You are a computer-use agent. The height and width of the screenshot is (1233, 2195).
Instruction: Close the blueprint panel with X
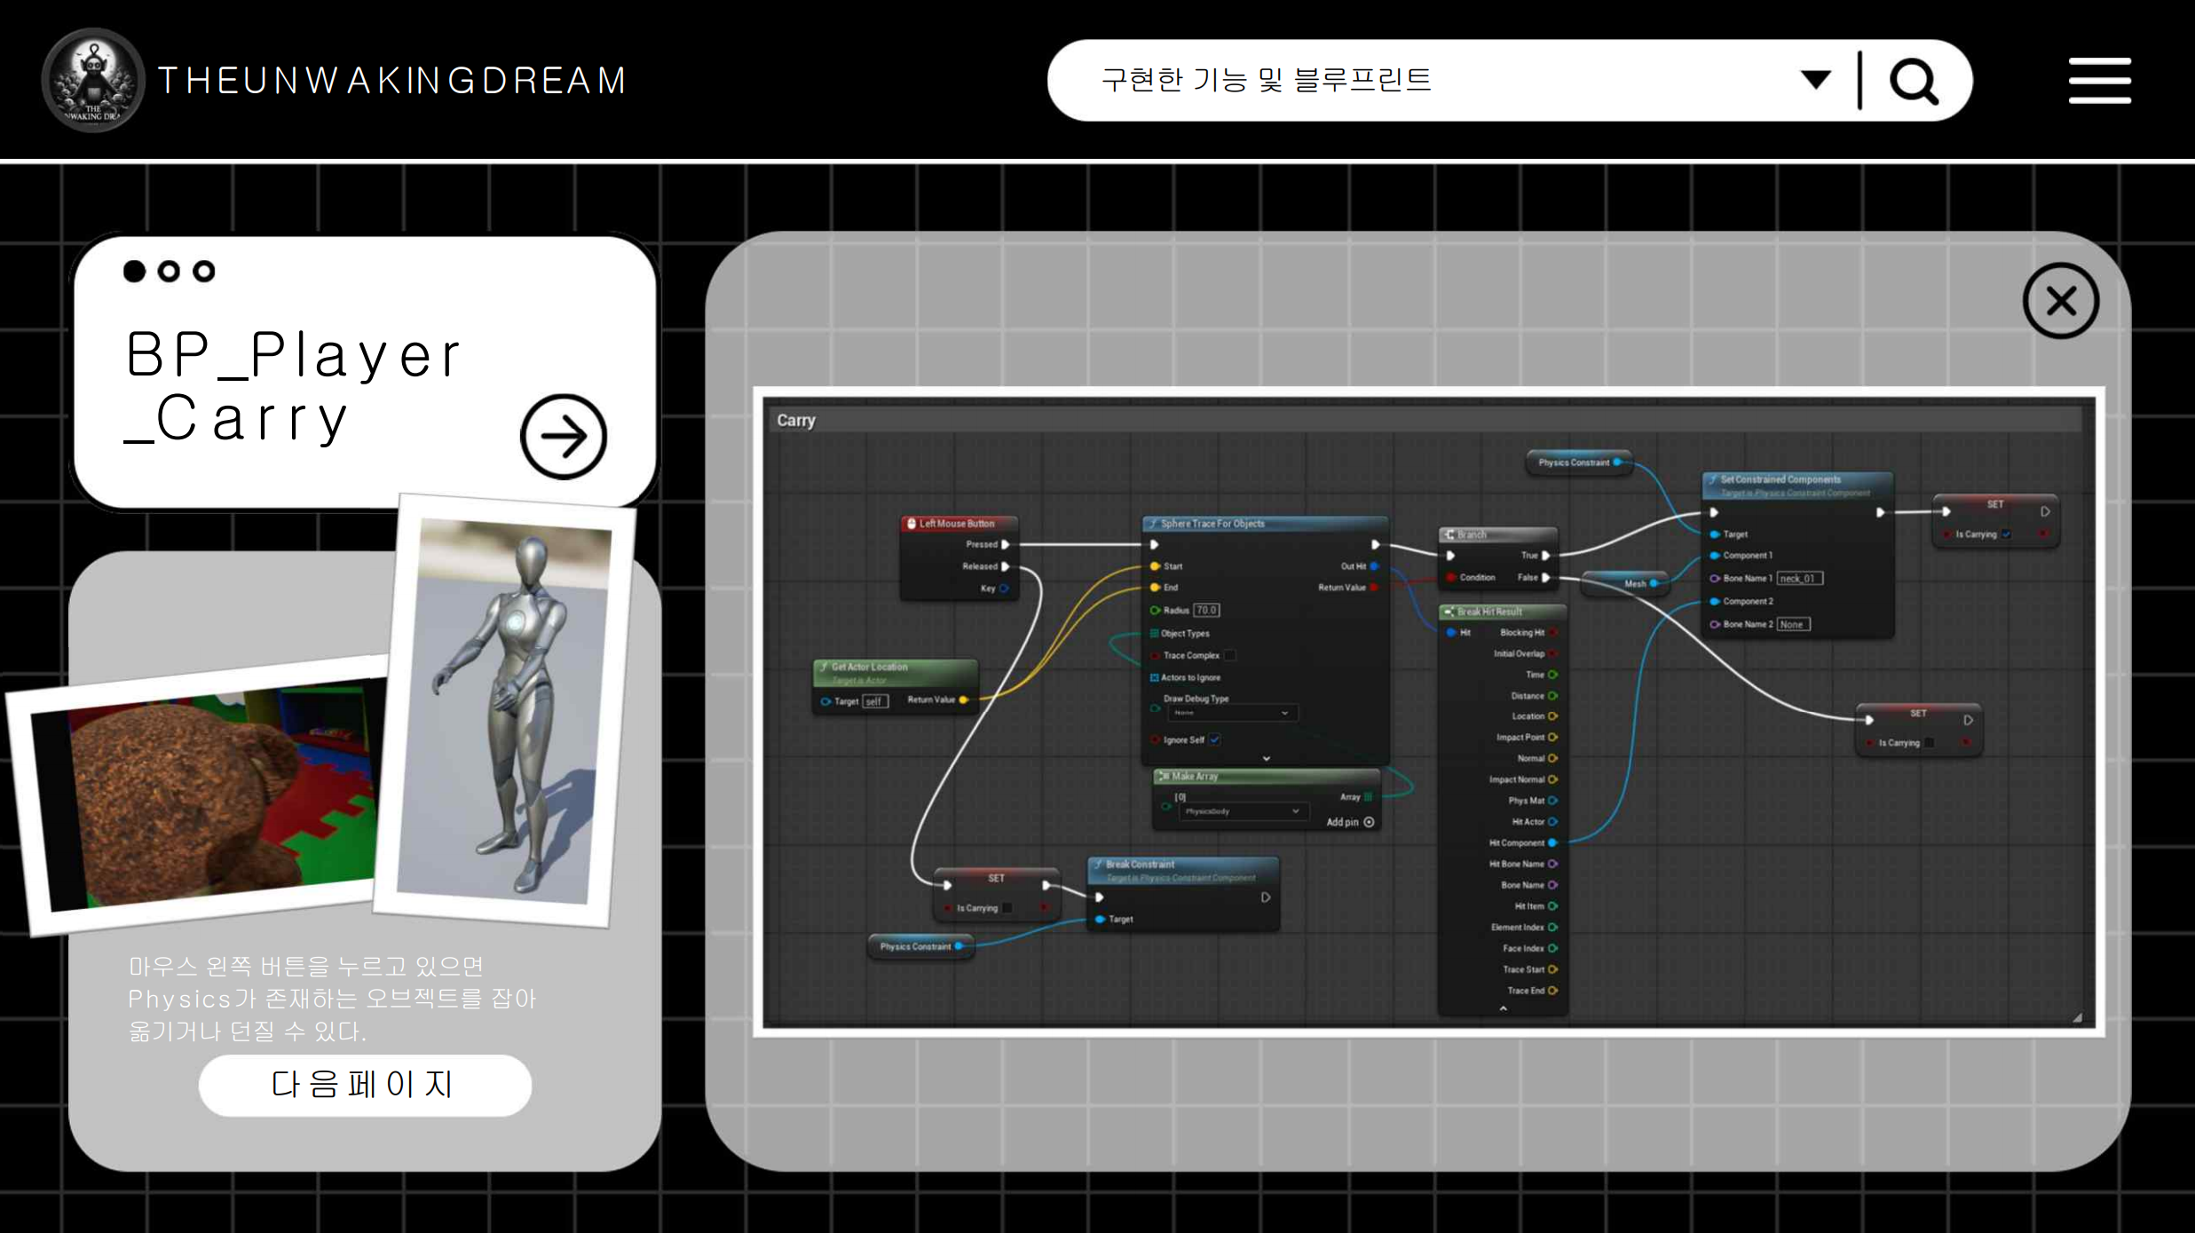[x=2061, y=301]
